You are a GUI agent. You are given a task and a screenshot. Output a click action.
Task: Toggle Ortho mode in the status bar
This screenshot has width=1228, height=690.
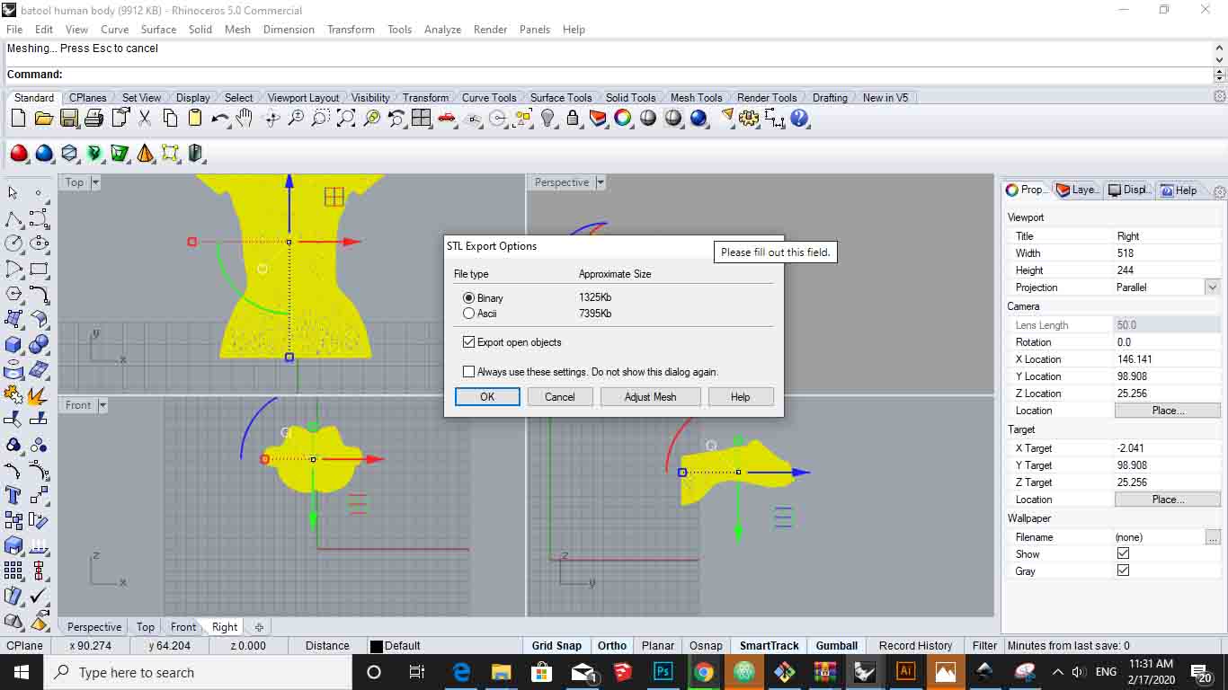click(612, 645)
